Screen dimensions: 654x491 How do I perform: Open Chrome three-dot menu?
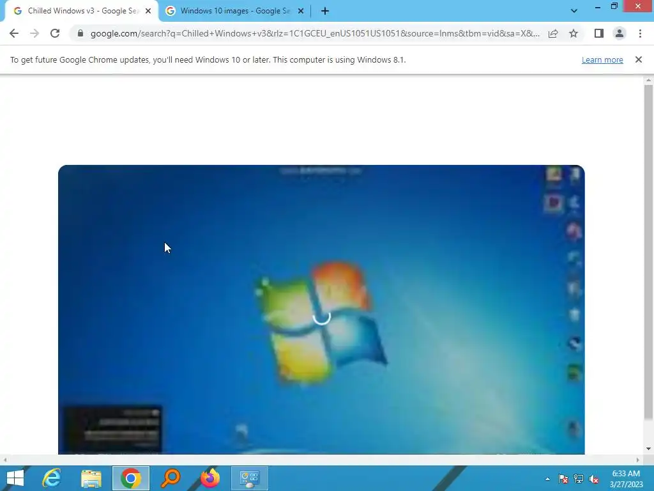pos(640,33)
